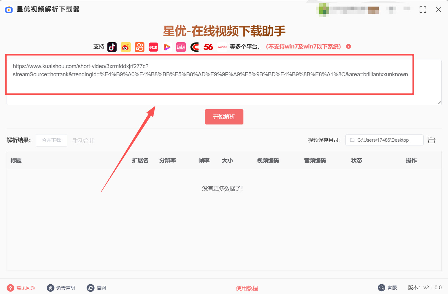The width and height of the screenshot is (448, 294).
Task: Click the 星优视频解析下载器 title text
Action: click(48, 9)
